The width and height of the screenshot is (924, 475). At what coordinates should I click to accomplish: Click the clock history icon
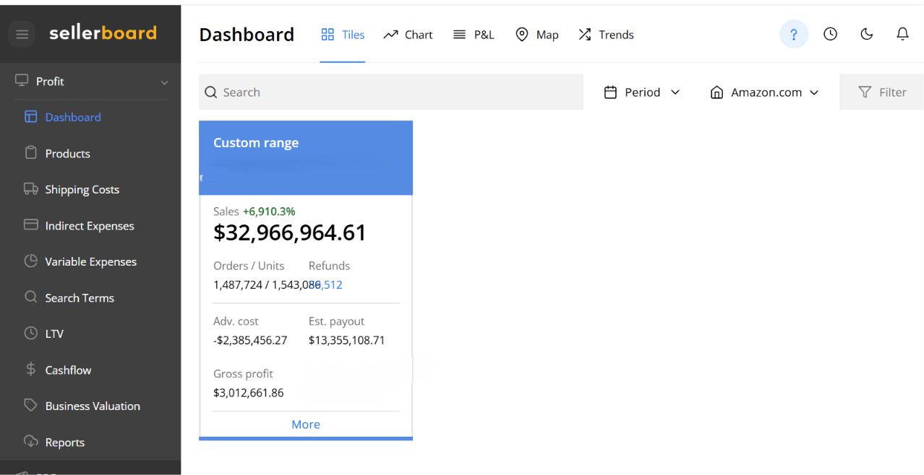[830, 34]
